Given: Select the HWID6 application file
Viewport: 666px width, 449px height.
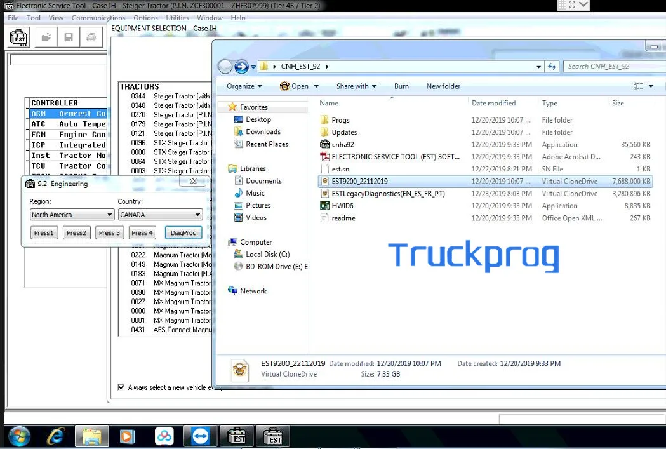Looking at the screenshot, I should coord(342,206).
